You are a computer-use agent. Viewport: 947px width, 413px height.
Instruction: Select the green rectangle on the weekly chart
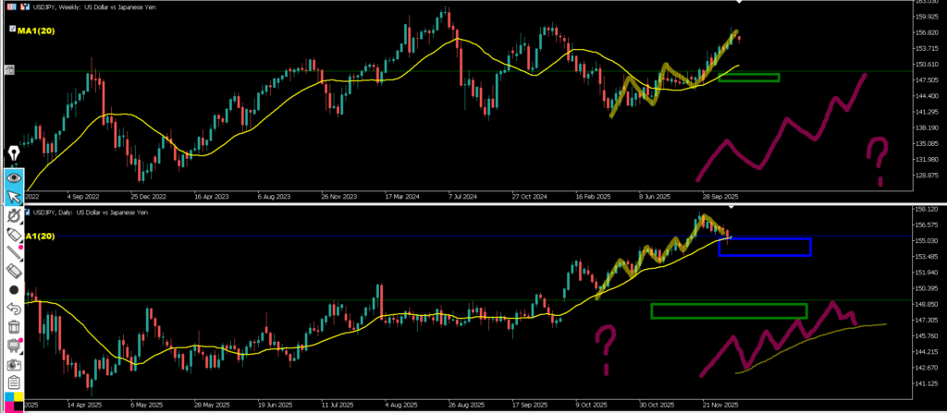[748, 78]
